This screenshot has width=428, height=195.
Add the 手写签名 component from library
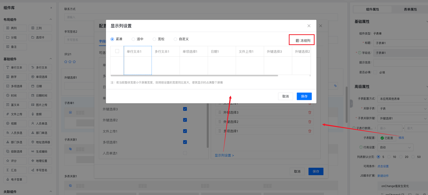tap(40, 170)
